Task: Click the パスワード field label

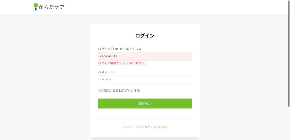Action: coord(106,72)
